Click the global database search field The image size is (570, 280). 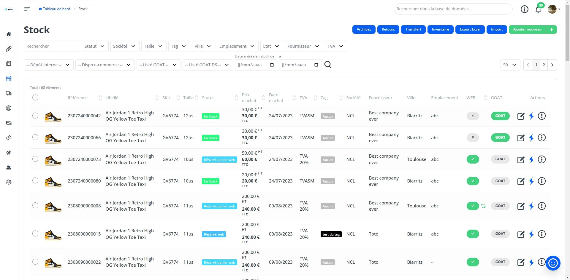[x=453, y=9]
